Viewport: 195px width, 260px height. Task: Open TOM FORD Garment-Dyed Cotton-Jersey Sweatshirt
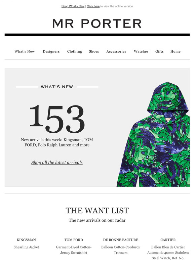pos(74,246)
